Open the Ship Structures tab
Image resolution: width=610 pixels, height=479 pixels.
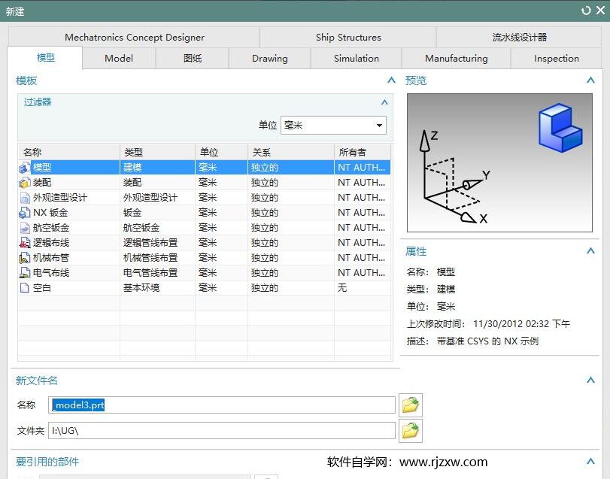click(x=348, y=38)
